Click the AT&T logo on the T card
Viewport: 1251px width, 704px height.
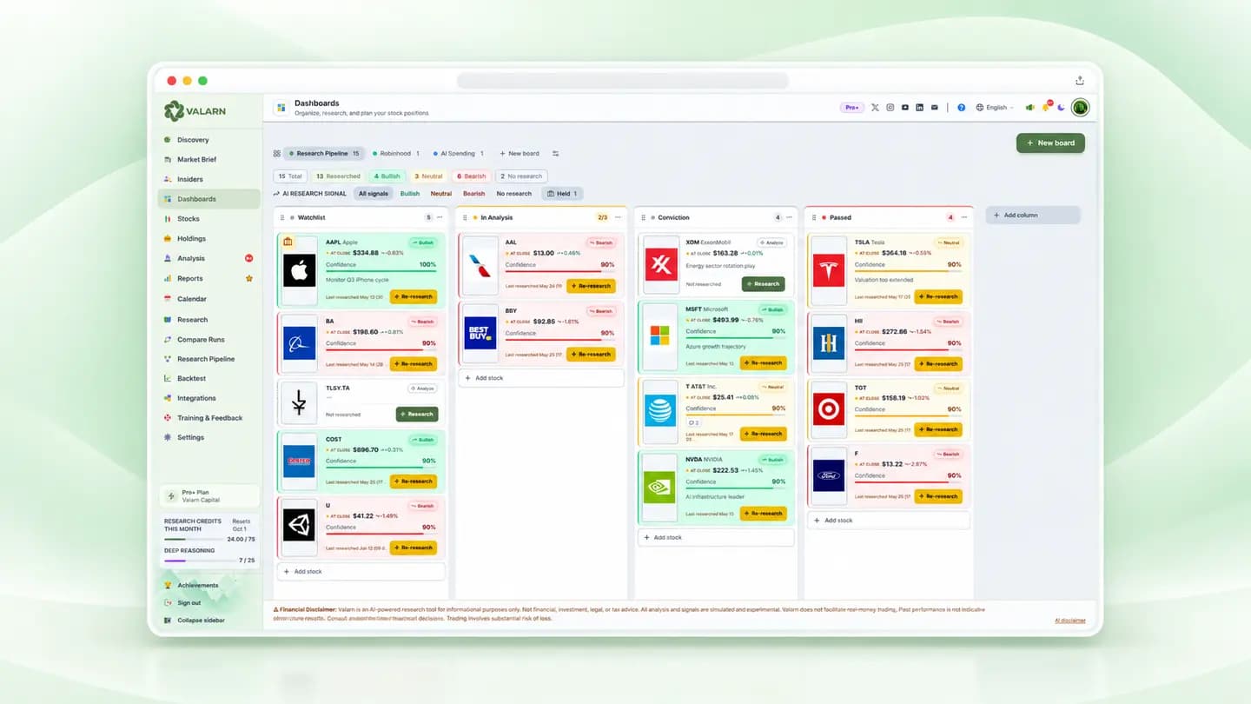660,409
